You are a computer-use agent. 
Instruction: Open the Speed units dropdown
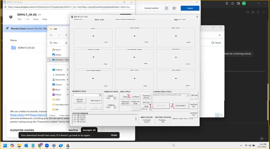pos(111,98)
